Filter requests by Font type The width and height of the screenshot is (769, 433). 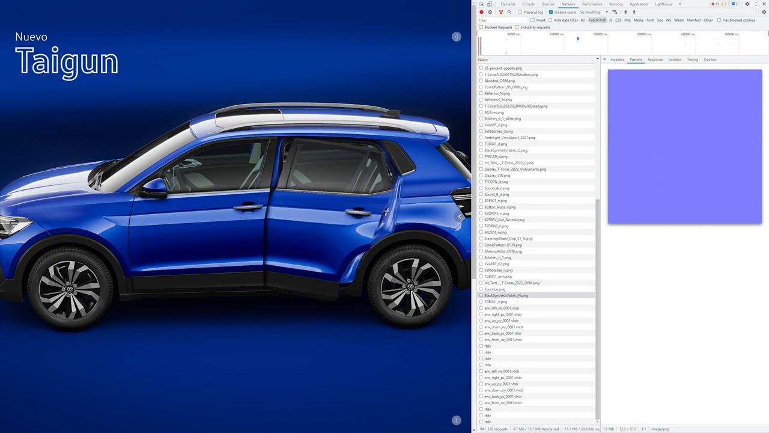650,20
